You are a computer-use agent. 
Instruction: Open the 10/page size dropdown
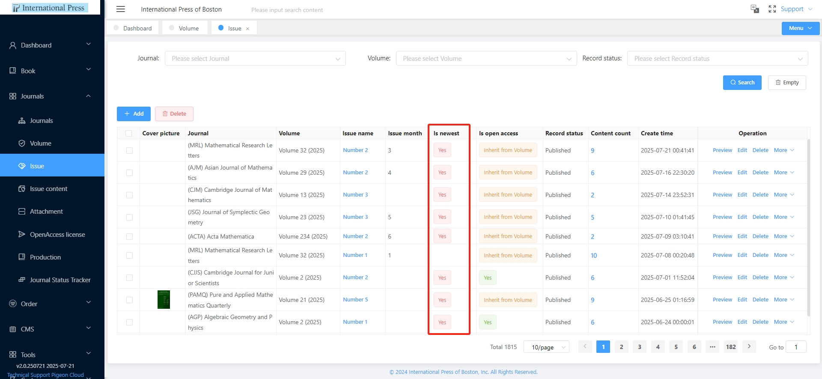click(546, 347)
